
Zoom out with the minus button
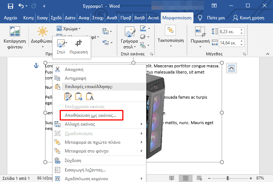point(209,178)
